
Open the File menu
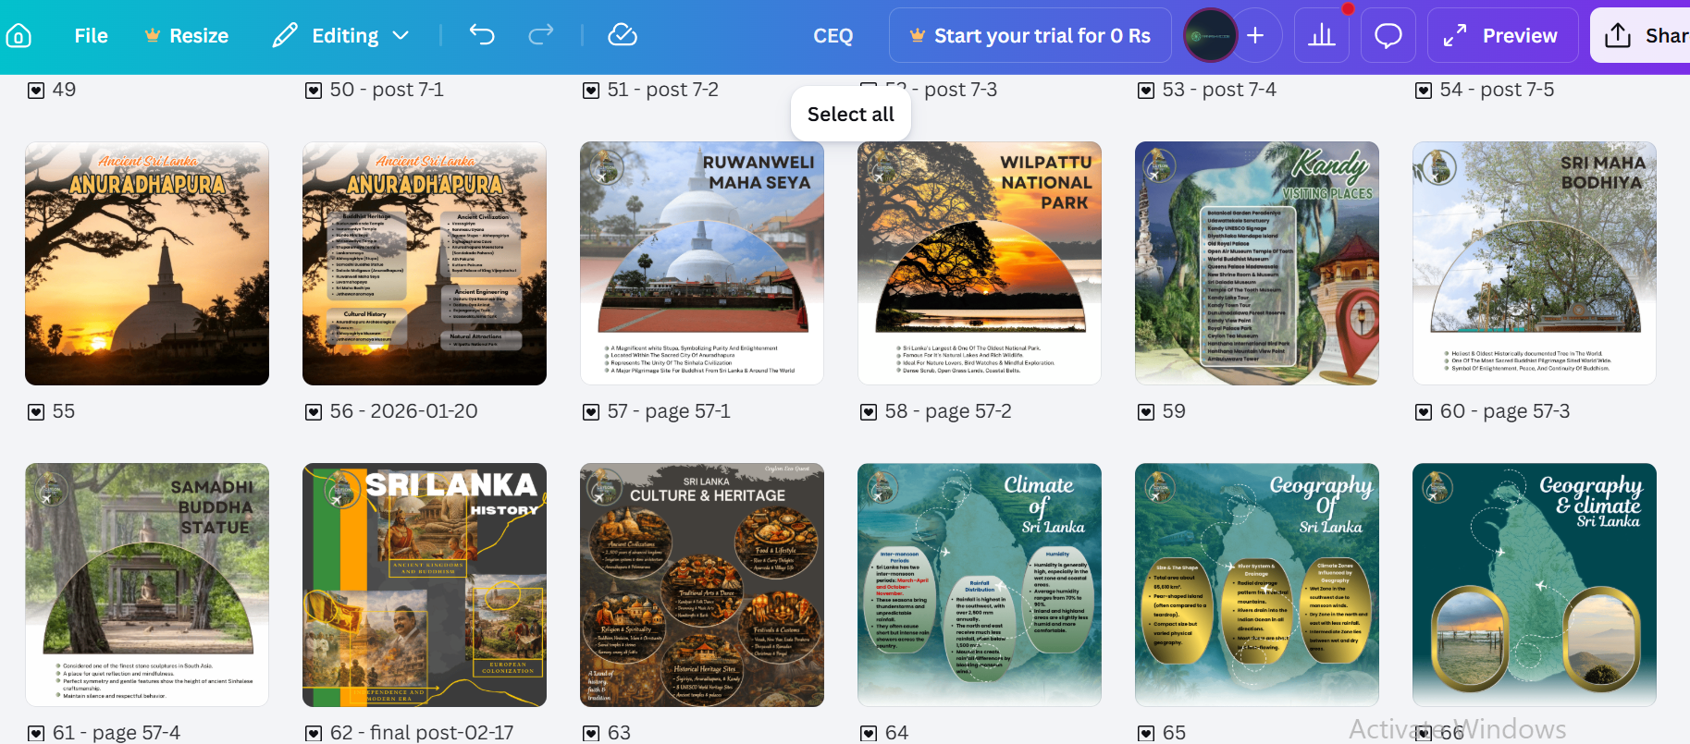91,35
